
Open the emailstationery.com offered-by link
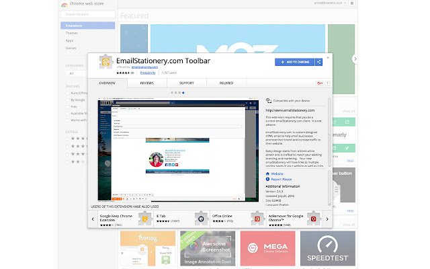(144, 67)
